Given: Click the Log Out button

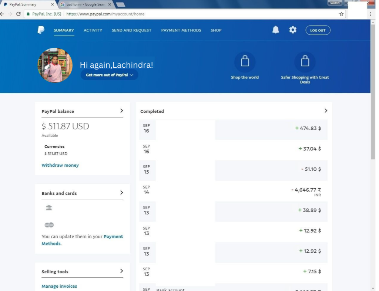Looking at the screenshot, I should [x=318, y=30].
